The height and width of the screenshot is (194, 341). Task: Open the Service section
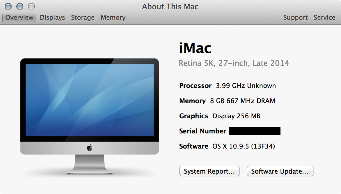[x=324, y=17]
